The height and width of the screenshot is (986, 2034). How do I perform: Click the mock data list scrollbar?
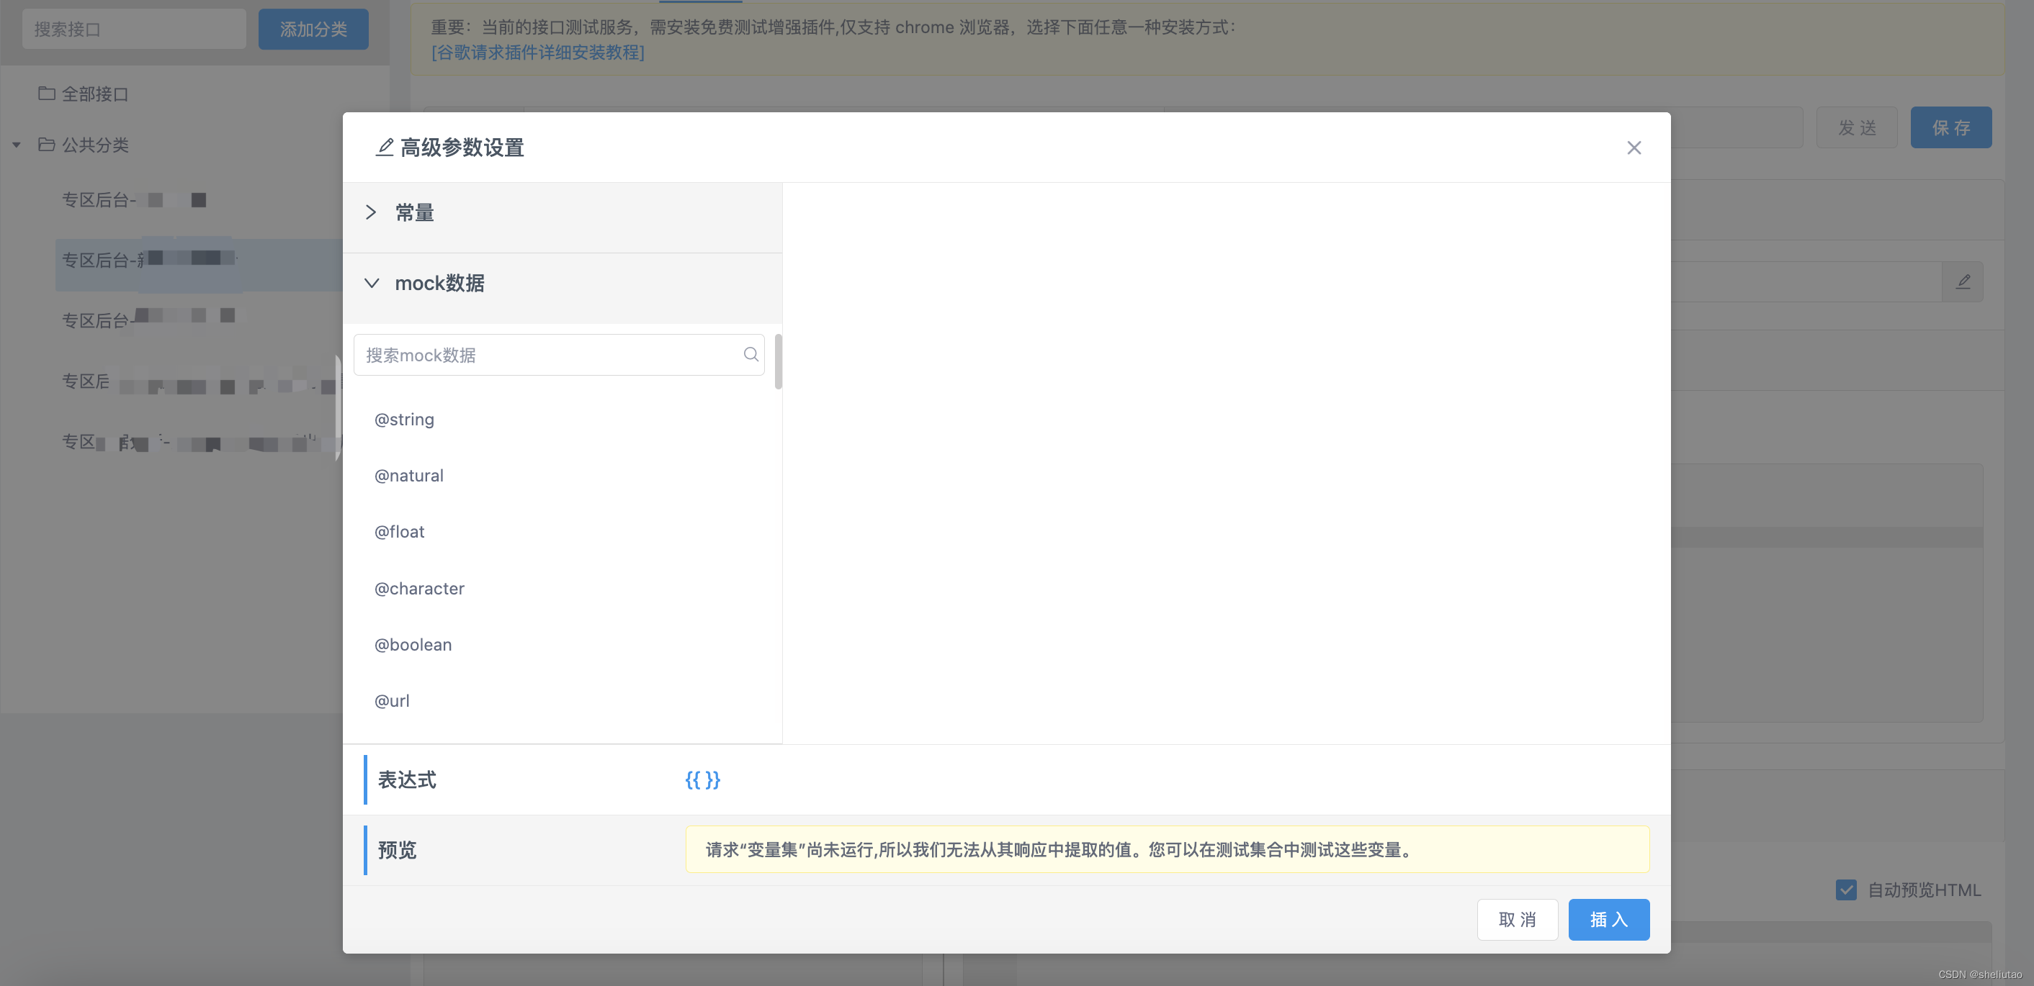coord(779,361)
